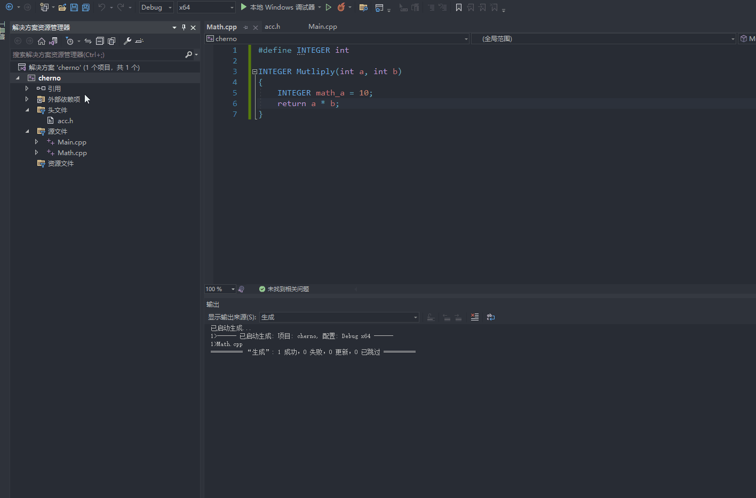Click the search magnifier icon in Solution Explorer
This screenshot has height=498, width=756.
pos(188,54)
